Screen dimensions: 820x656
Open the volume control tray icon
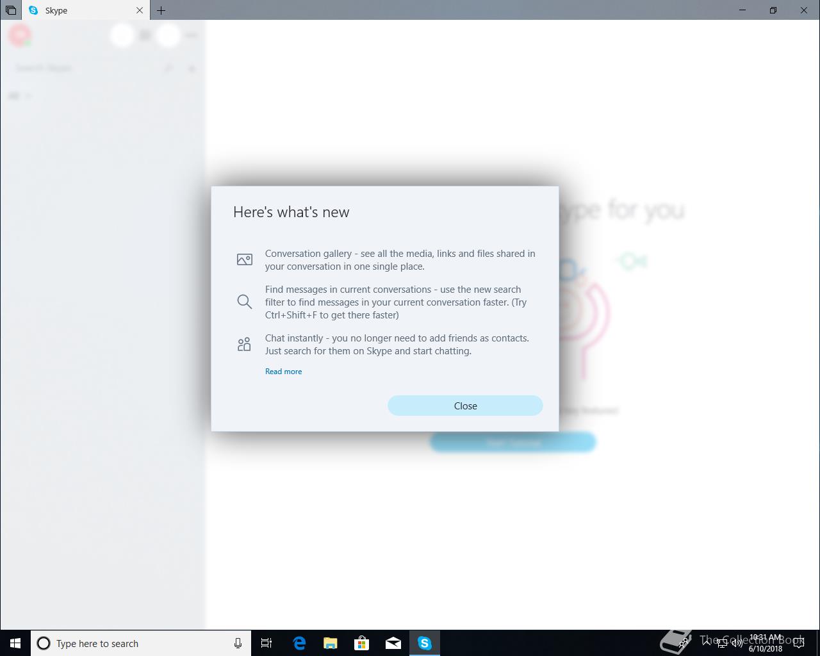point(737,643)
